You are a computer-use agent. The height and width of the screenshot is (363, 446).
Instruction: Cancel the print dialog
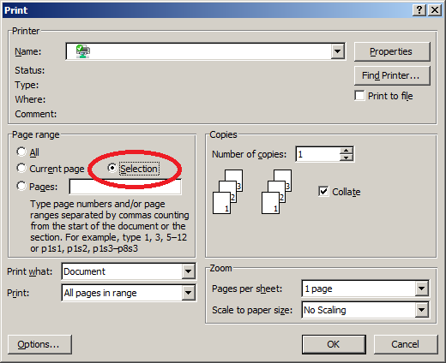pos(406,344)
